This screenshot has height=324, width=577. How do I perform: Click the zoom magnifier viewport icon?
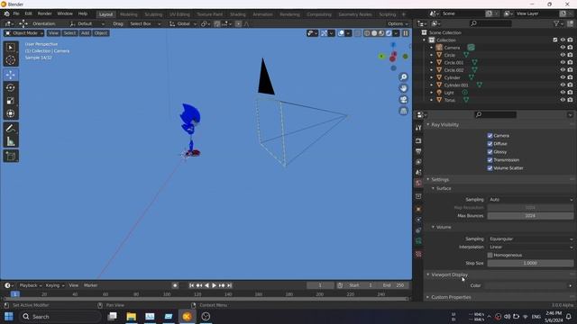(x=404, y=76)
